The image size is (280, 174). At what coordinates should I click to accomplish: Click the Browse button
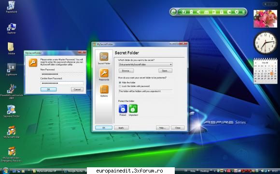[x=126, y=71]
